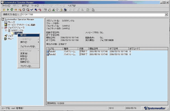The image size is (170, 111).
Task: Click 更新時刻 10:20:08 status line
Action: pyautogui.click(x=56, y=103)
